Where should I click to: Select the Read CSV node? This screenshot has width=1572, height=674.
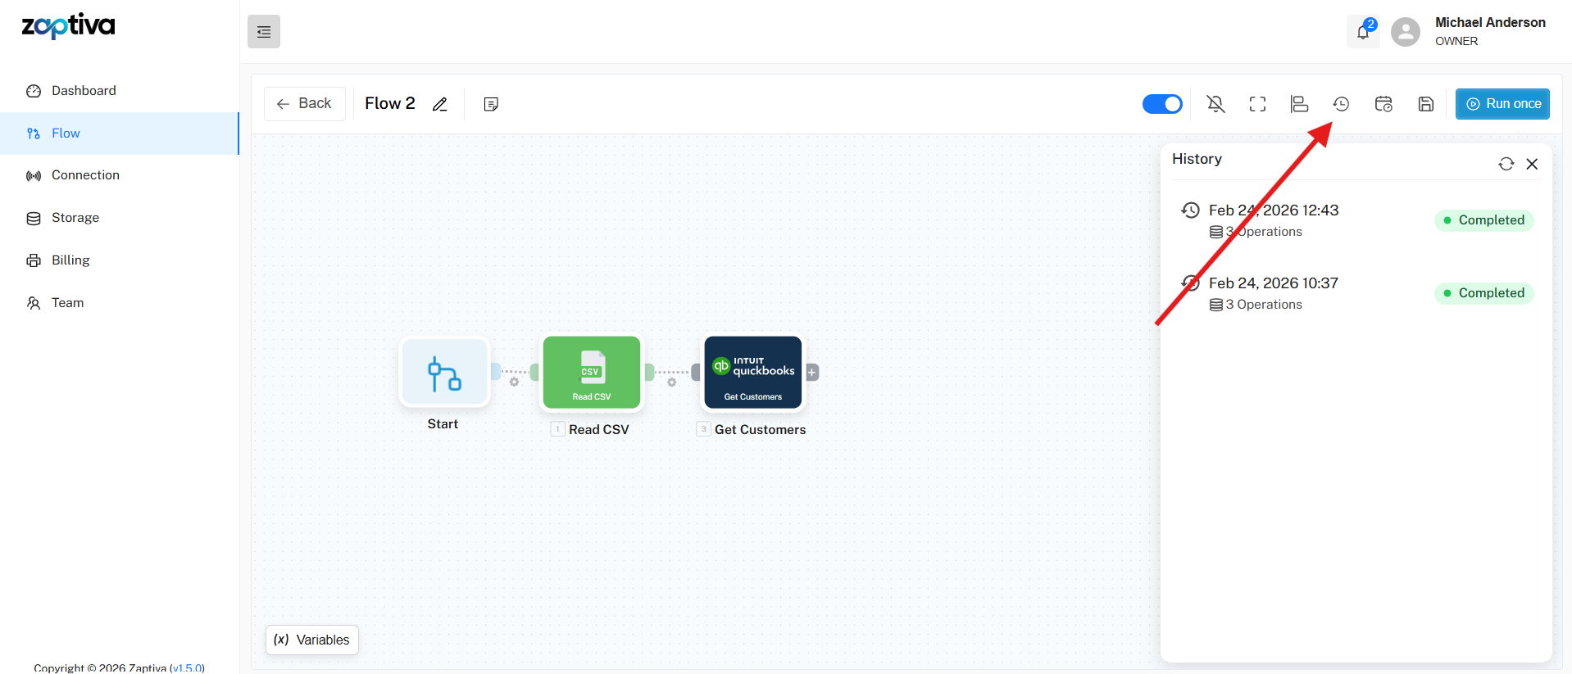(592, 373)
